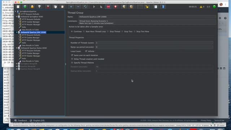Screen dimensions: 231x130
Task: Click the gear icon of Helloworld Quarkus Native 8080
Action: coord(19,48)
